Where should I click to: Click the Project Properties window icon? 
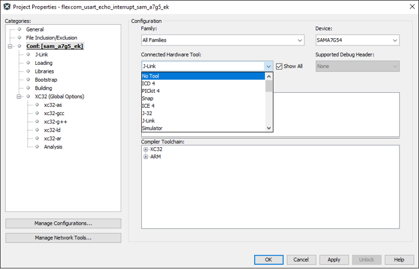coord(7,6)
